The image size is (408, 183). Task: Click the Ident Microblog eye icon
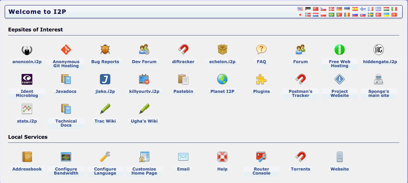point(27,79)
